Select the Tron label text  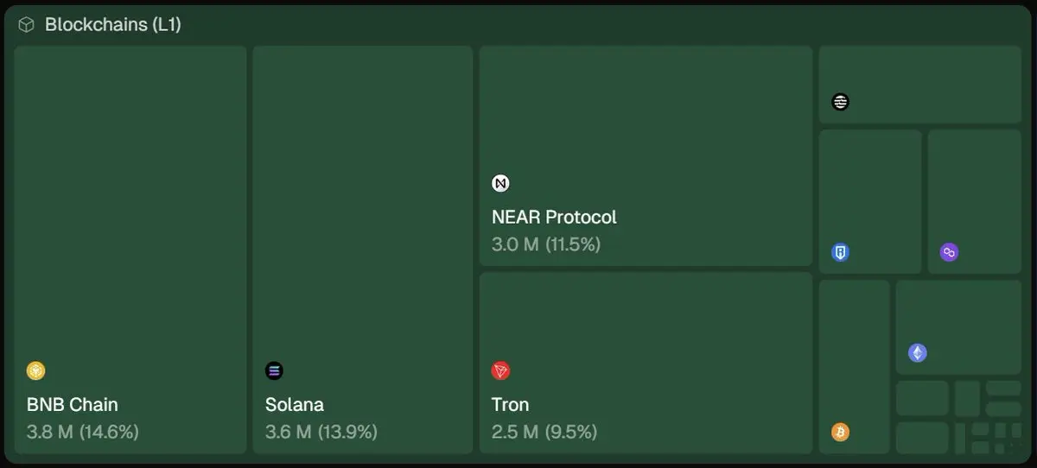point(510,404)
